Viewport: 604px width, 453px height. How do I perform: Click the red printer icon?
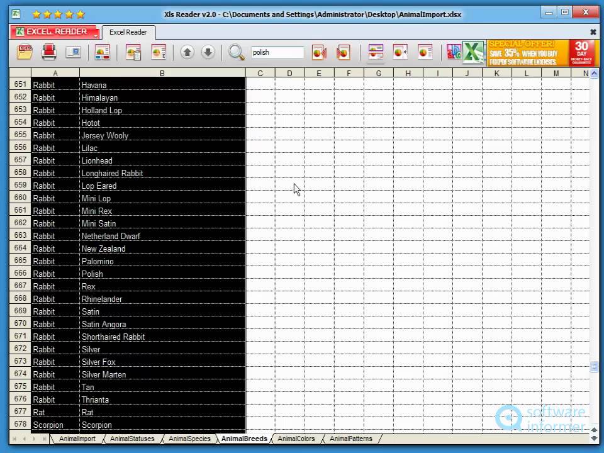(49, 52)
